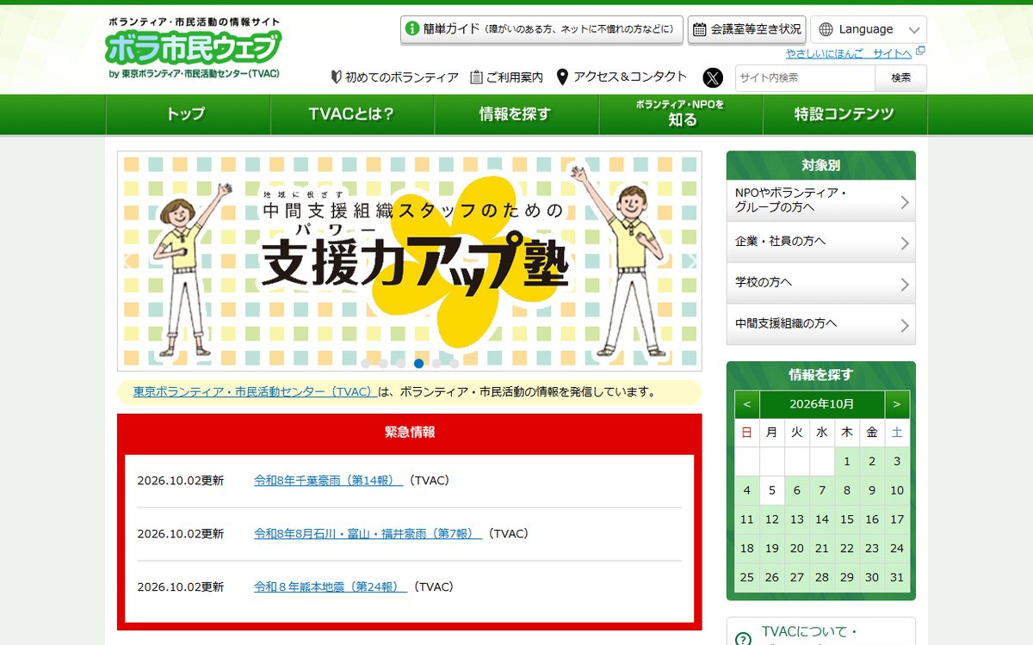Select October 28 in calendar
This screenshot has width=1033, height=645.
[822, 578]
